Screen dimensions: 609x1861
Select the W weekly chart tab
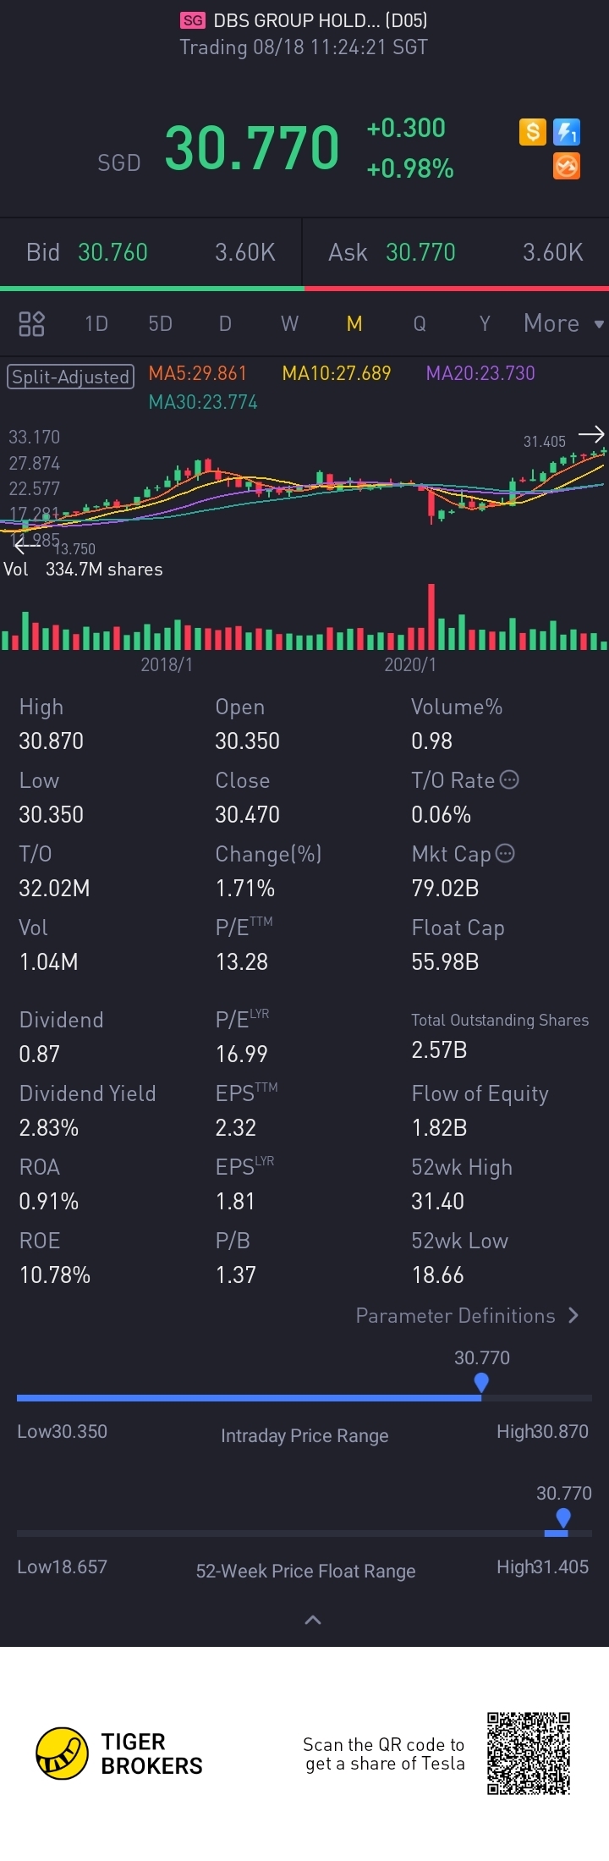289,323
